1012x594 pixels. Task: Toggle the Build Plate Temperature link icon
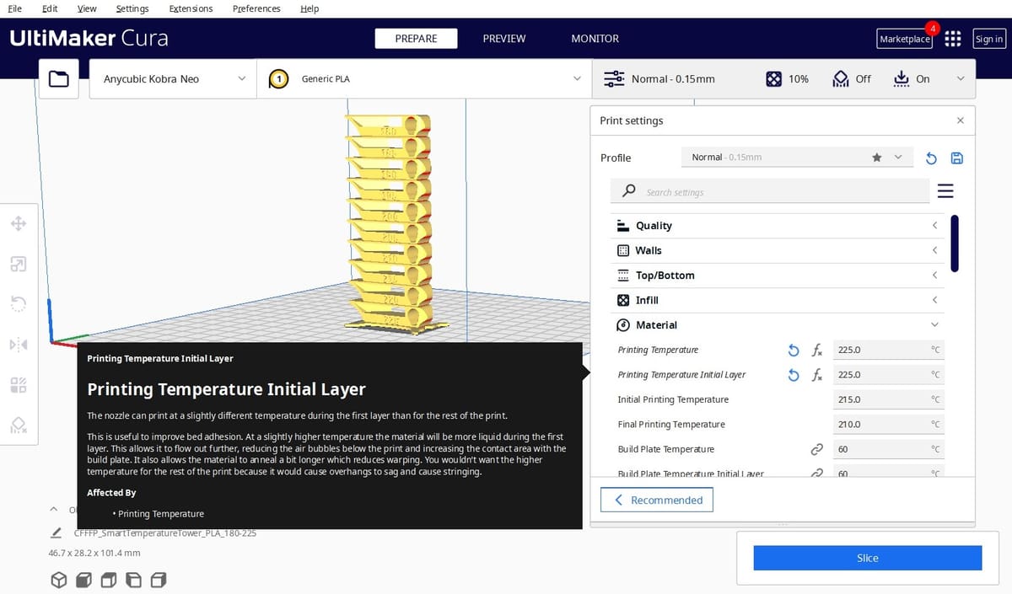click(x=816, y=449)
